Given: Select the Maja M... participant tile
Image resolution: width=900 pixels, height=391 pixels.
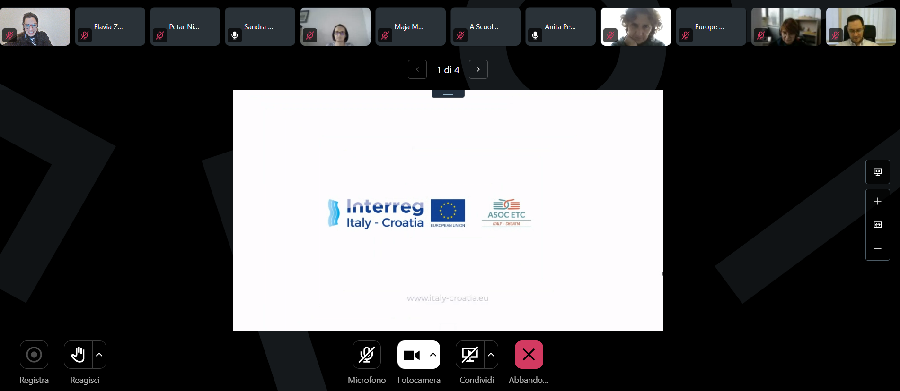Looking at the screenshot, I should 411,26.
